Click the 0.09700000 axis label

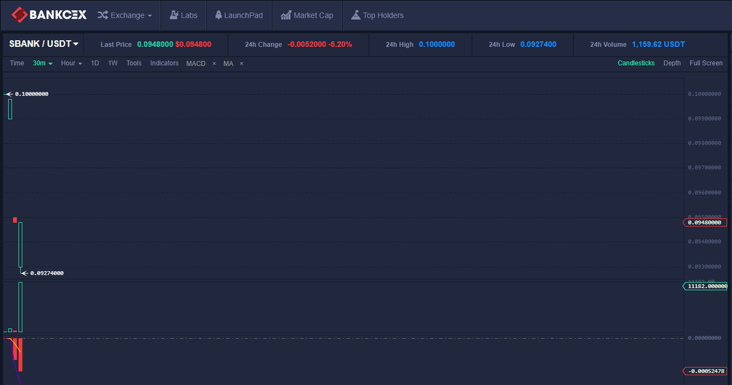coord(705,168)
